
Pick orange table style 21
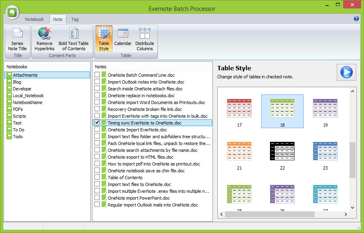[239, 154]
